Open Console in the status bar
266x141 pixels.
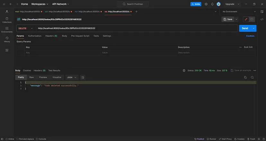coord(41,139)
